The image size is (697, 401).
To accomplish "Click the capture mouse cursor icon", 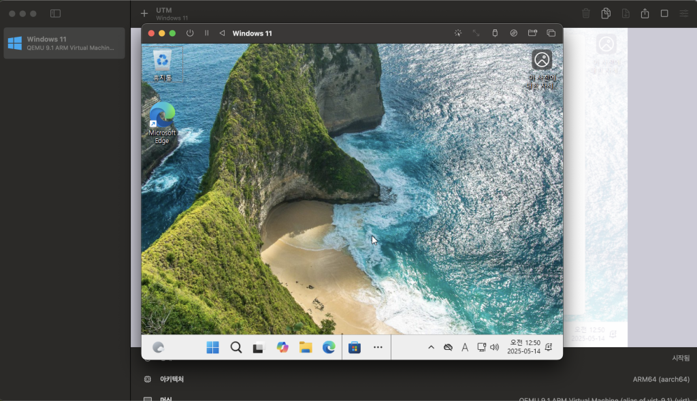I will click(458, 33).
